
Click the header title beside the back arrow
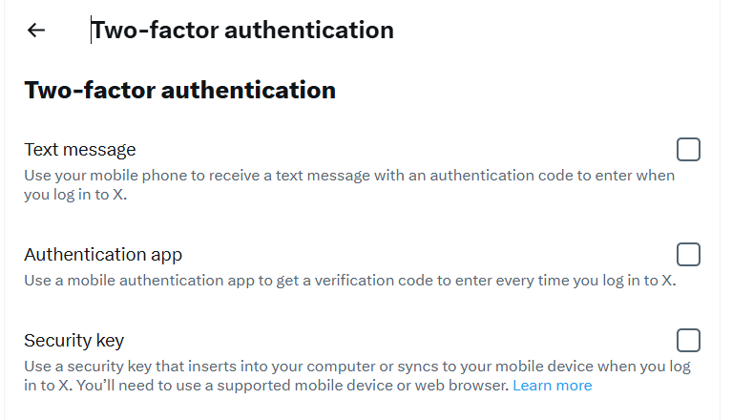click(x=242, y=31)
